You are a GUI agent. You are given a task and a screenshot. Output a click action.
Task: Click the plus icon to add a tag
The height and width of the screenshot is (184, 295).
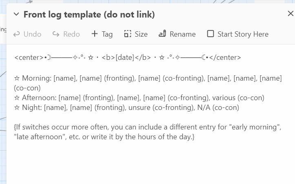tap(95, 34)
